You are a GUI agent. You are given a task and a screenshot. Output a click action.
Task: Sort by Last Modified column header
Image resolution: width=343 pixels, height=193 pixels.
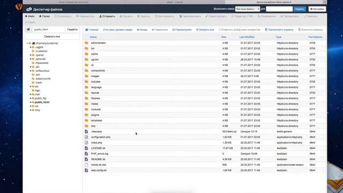(247, 37)
